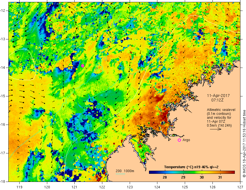
Task: Click longitude axis label '127'
Action: (240, 187)
